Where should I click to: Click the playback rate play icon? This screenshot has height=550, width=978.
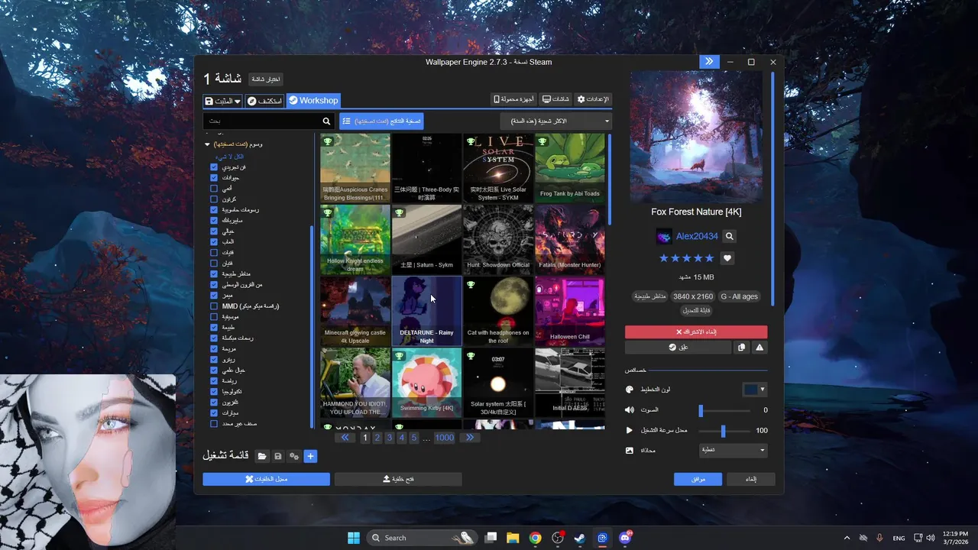click(x=630, y=430)
